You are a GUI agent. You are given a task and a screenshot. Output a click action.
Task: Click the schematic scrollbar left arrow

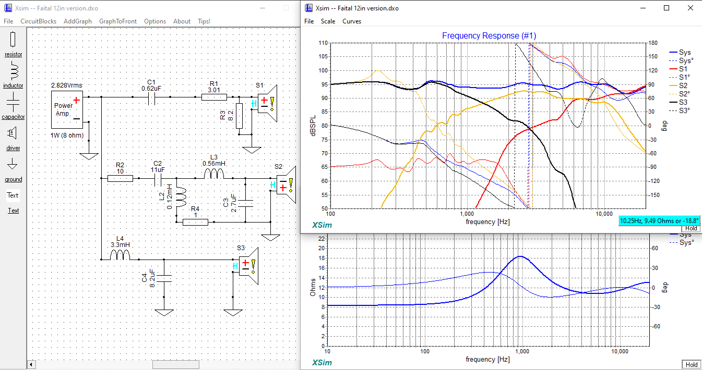(x=31, y=364)
